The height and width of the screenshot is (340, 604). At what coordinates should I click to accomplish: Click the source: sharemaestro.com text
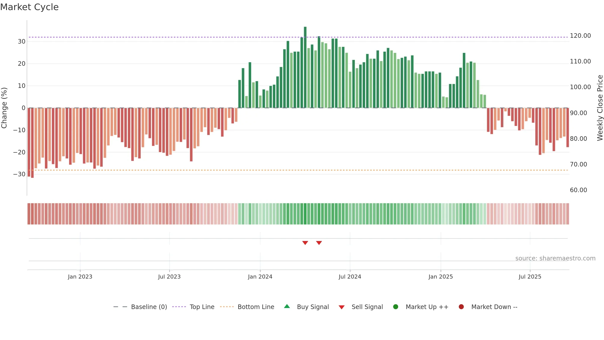tap(555, 258)
